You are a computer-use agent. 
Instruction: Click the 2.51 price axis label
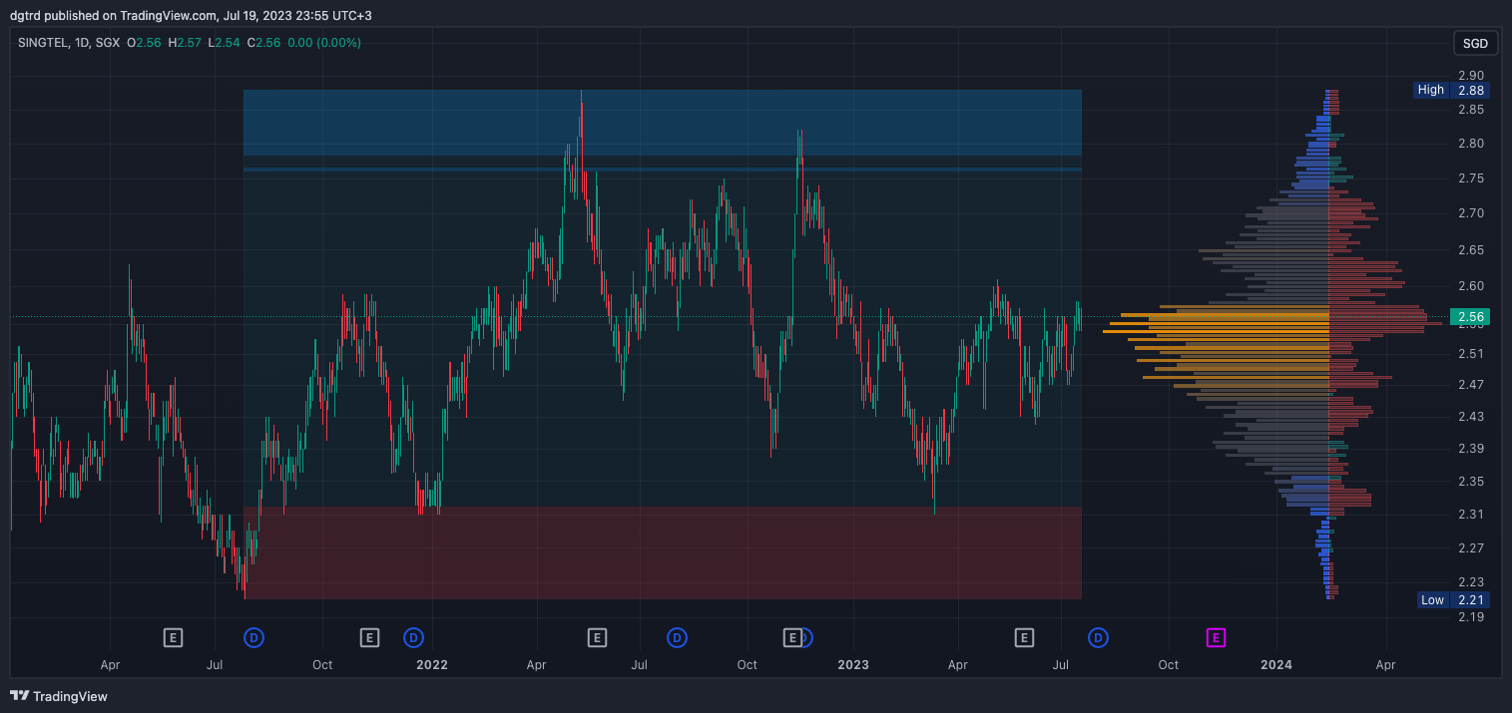(1471, 353)
